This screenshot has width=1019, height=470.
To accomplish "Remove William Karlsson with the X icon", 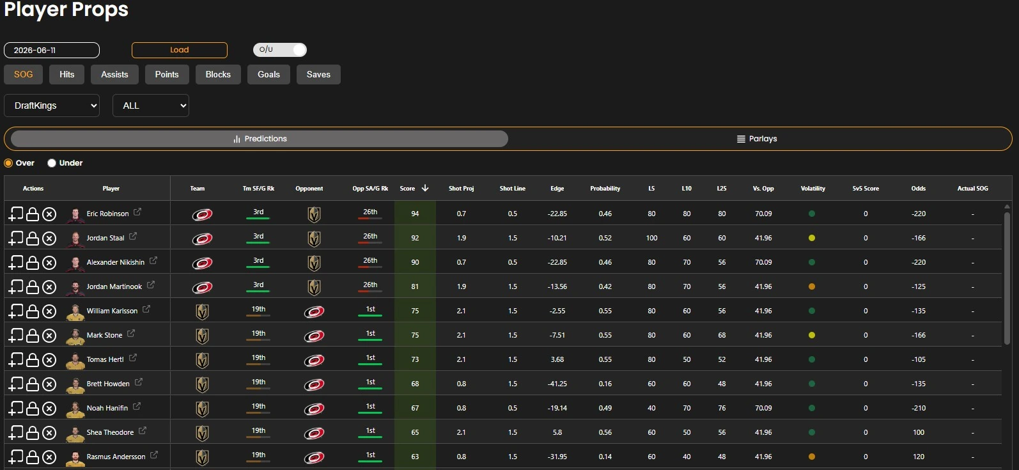I will pos(49,311).
